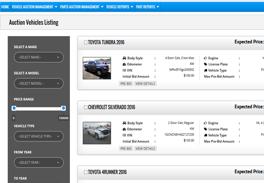The height and width of the screenshot is (183, 264).
Task: Click the License Plate tag icon in Chevrolet Silverado listing
Action: click(205, 129)
